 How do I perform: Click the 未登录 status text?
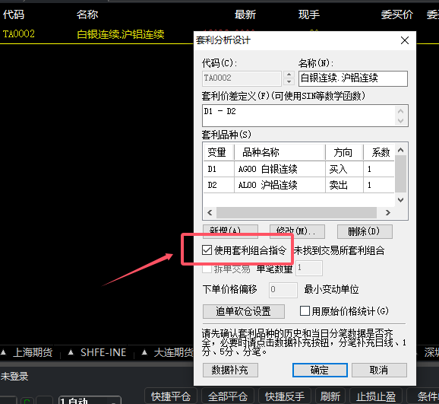click(x=14, y=376)
